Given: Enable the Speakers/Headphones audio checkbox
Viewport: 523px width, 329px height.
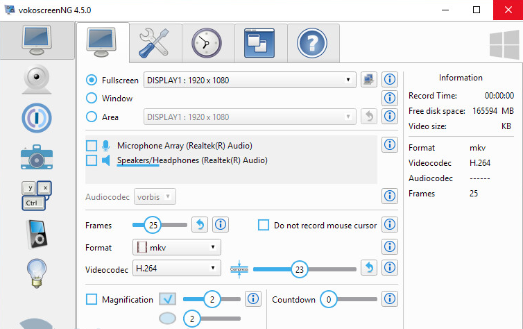Looking at the screenshot, I should click(x=92, y=160).
